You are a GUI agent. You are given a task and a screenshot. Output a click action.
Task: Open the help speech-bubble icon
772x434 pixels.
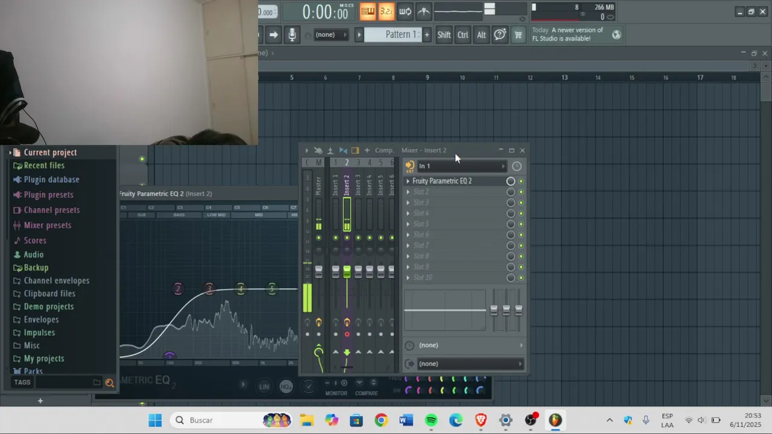[500, 34]
